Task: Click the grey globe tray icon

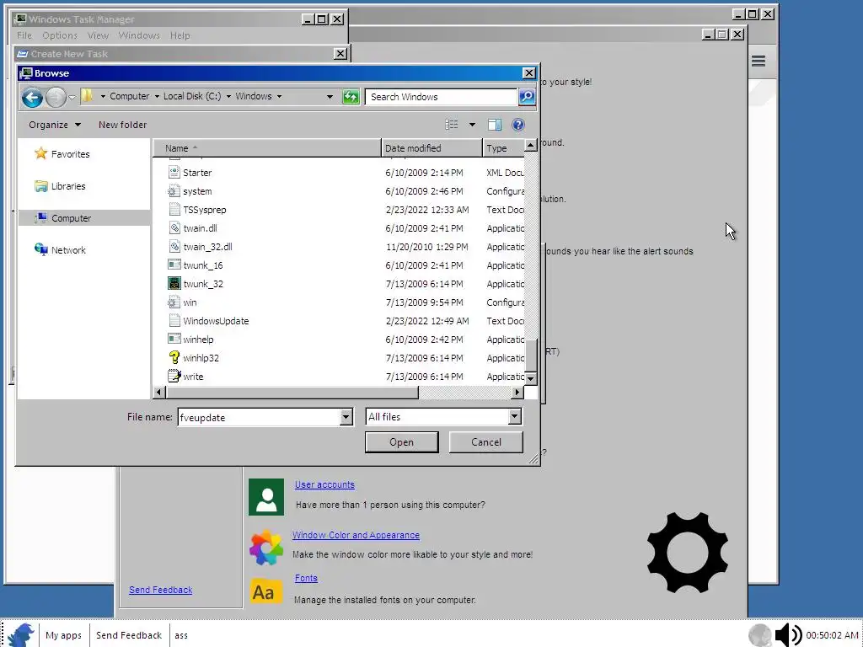Action: [x=760, y=635]
